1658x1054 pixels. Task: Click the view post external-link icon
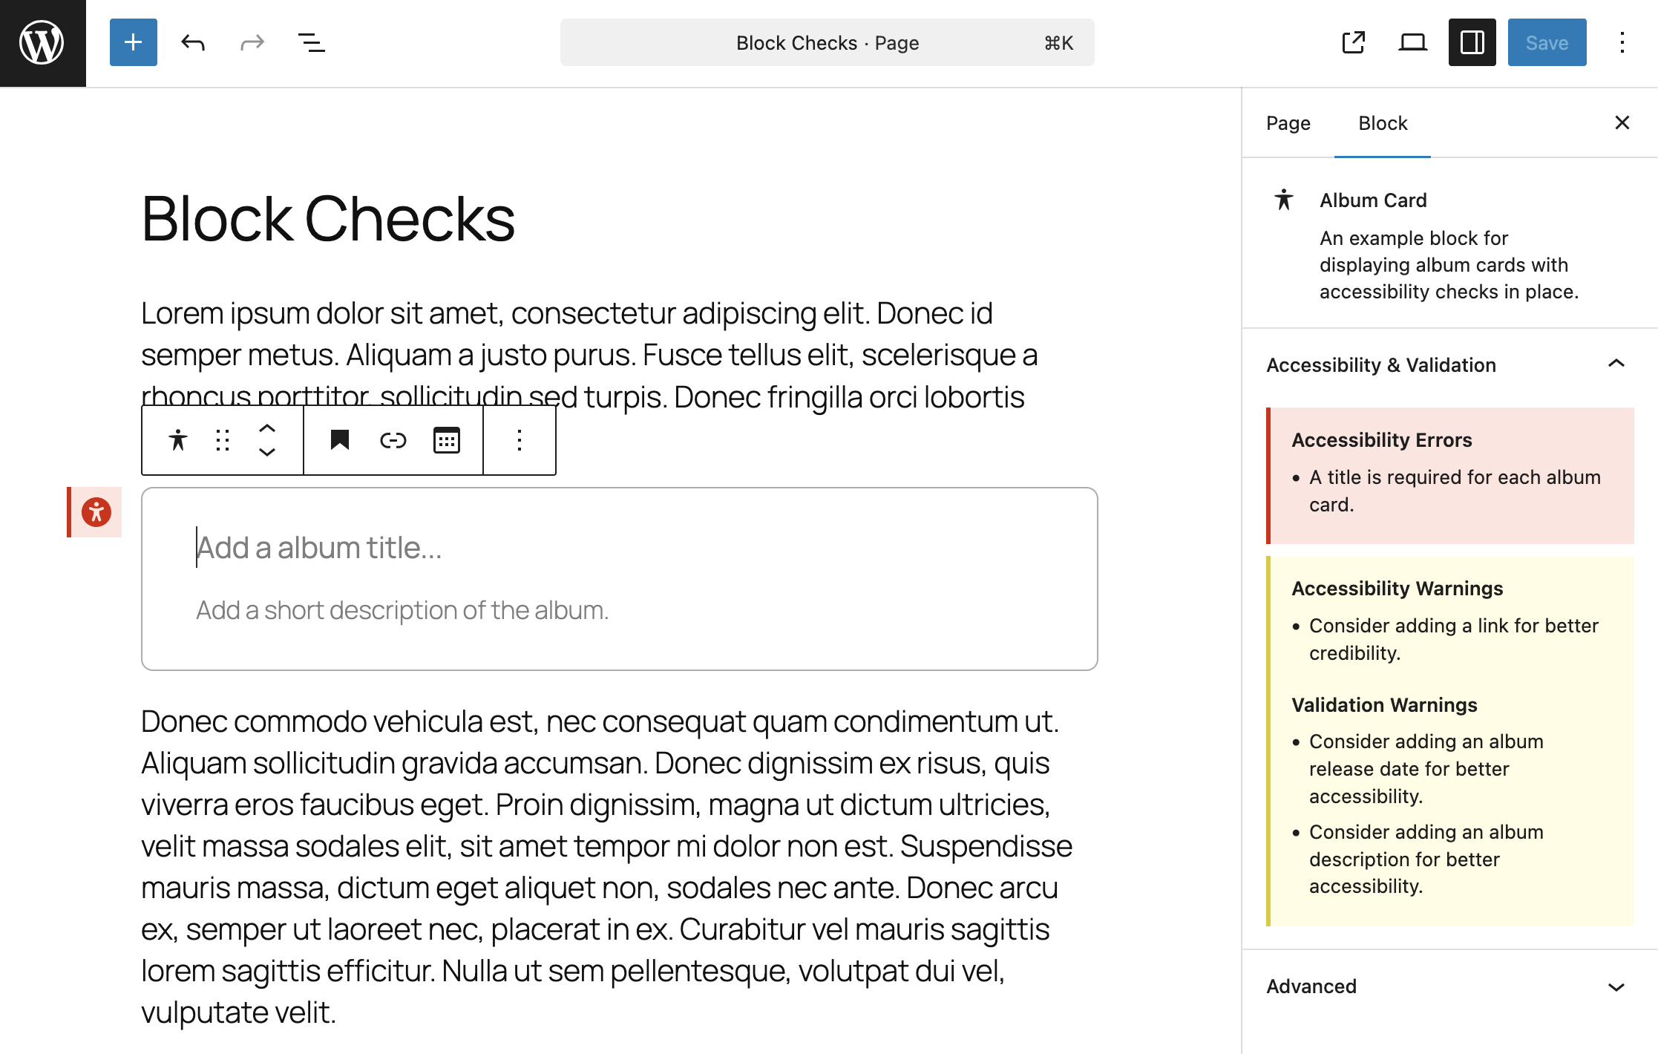pyautogui.click(x=1354, y=42)
